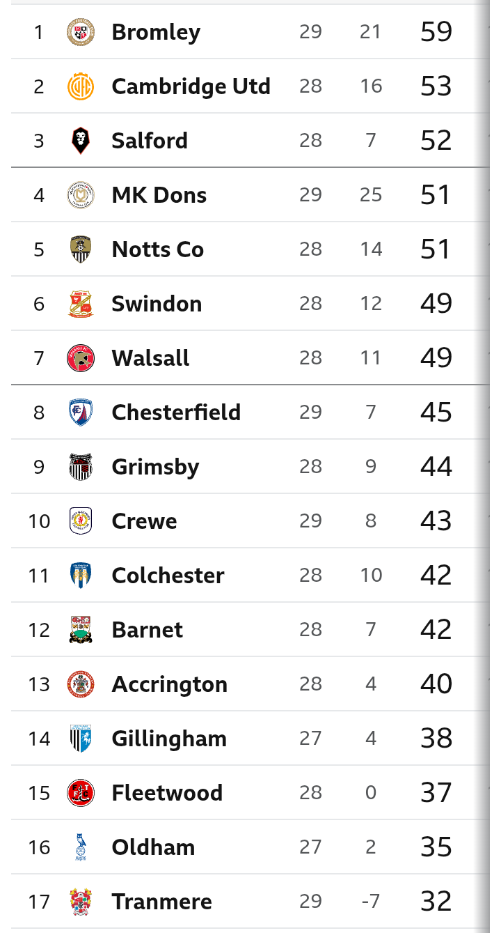Click the Fleetwood club badge
This screenshot has height=933, width=501.
(x=81, y=793)
